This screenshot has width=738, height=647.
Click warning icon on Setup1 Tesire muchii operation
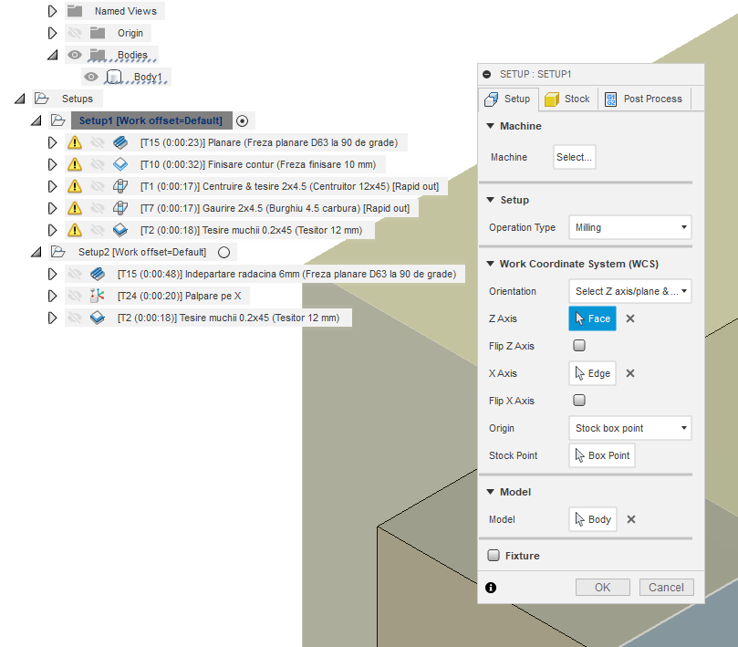[75, 230]
